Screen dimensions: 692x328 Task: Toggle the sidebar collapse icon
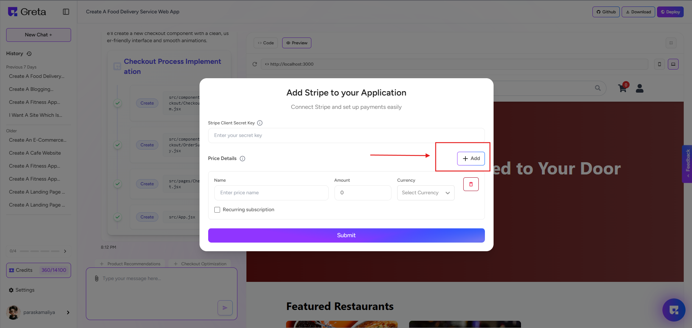(x=66, y=12)
